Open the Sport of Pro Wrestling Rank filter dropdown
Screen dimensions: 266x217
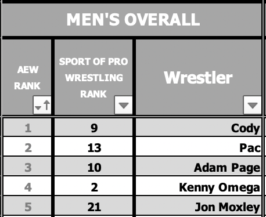click(x=124, y=105)
